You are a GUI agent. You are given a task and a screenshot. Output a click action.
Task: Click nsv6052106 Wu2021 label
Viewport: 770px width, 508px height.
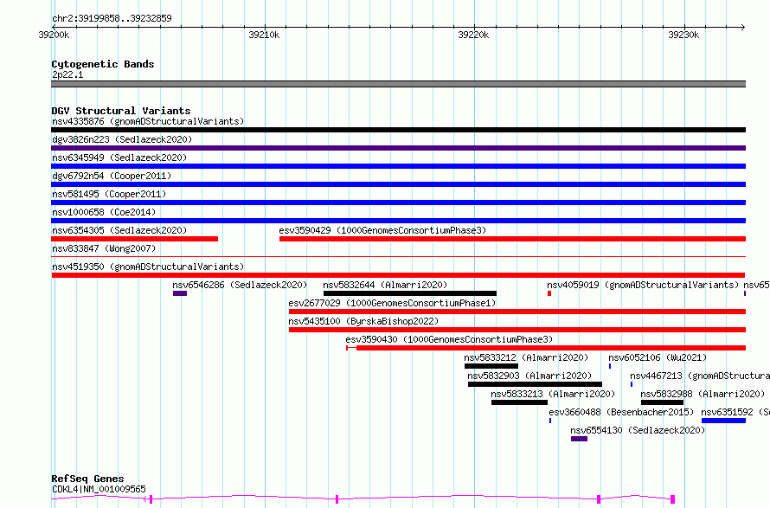click(658, 357)
